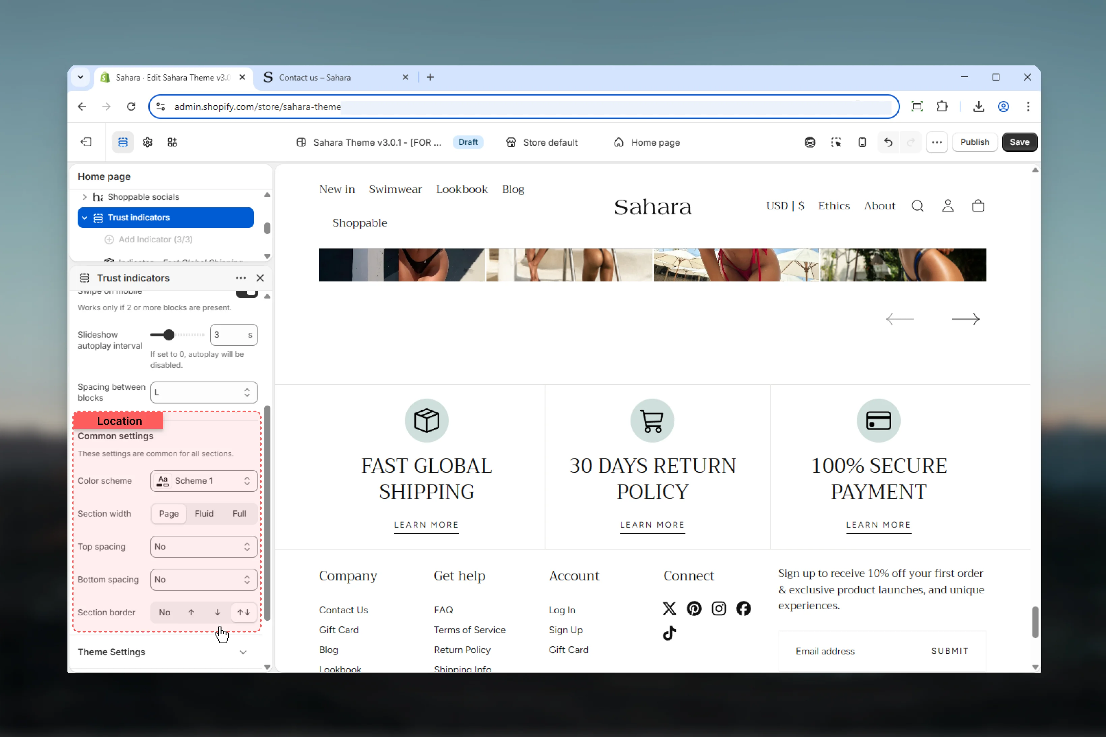Open the Top spacing dropdown
This screenshot has width=1106, height=737.
pos(204,546)
